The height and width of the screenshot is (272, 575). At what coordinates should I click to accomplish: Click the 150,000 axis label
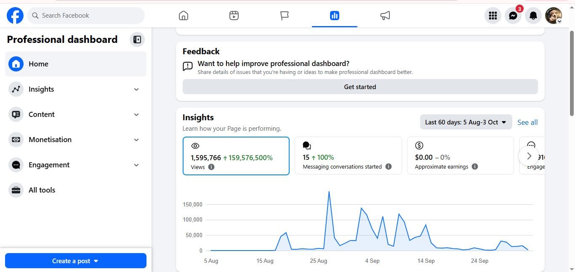click(193, 205)
